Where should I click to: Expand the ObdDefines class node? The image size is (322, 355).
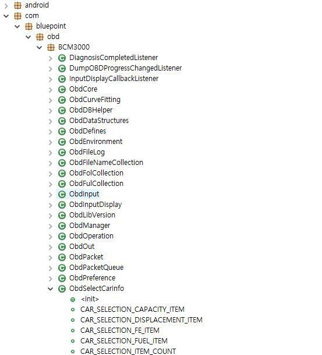pos(51,132)
